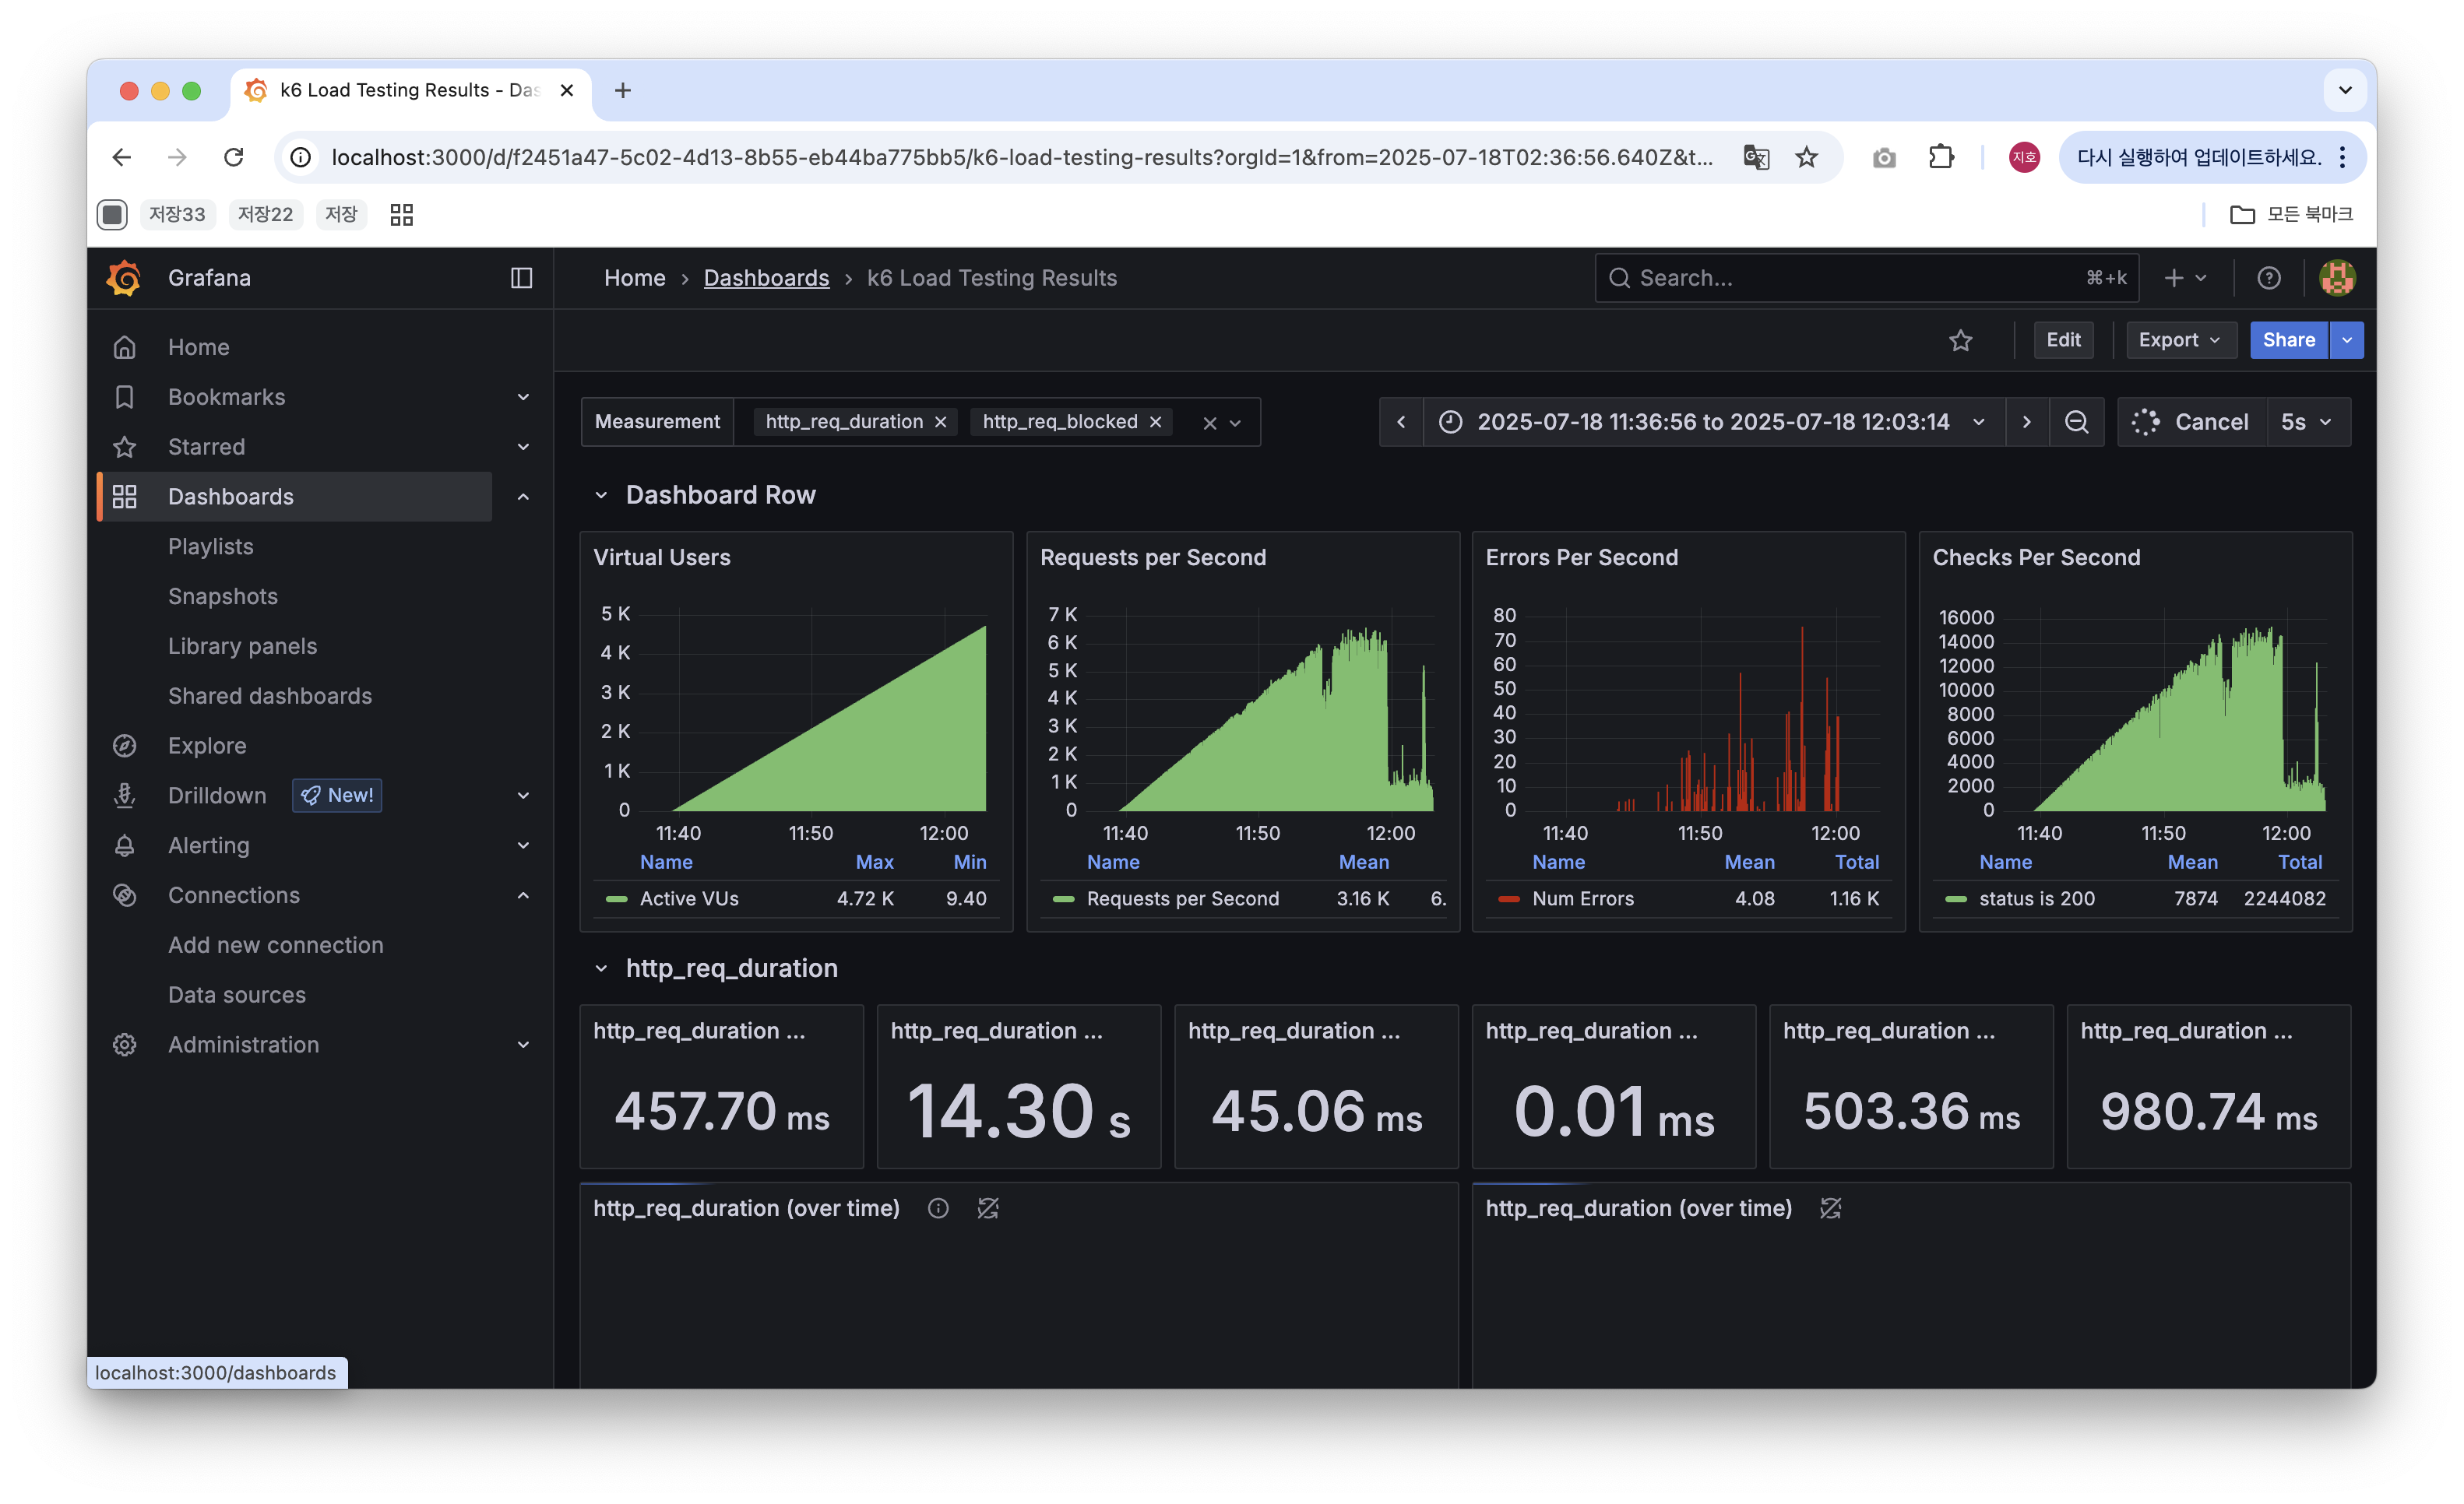
Task: Expand the Bookmarks sidebar section
Action: pyautogui.click(x=523, y=397)
